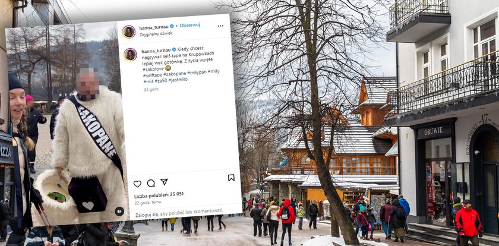Click the Zaloguj się login link
This screenshot has width=499, height=246.
(x=147, y=215)
